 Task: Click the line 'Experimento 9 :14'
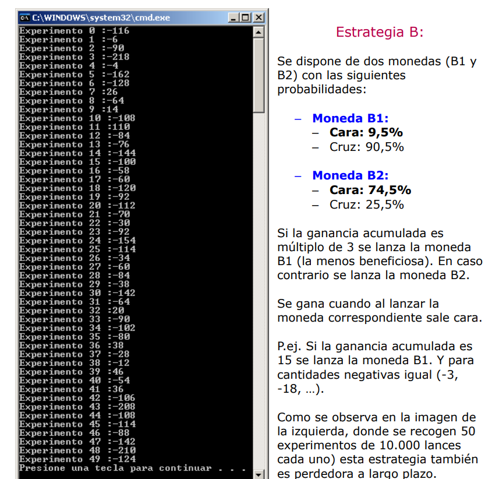click(68, 110)
